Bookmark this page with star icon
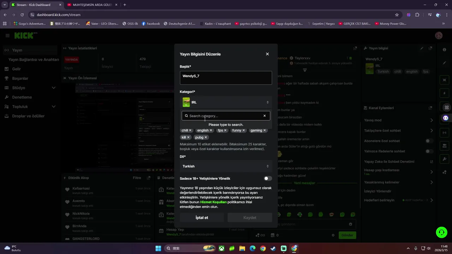 pyautogui.click(x=397, y=15)
